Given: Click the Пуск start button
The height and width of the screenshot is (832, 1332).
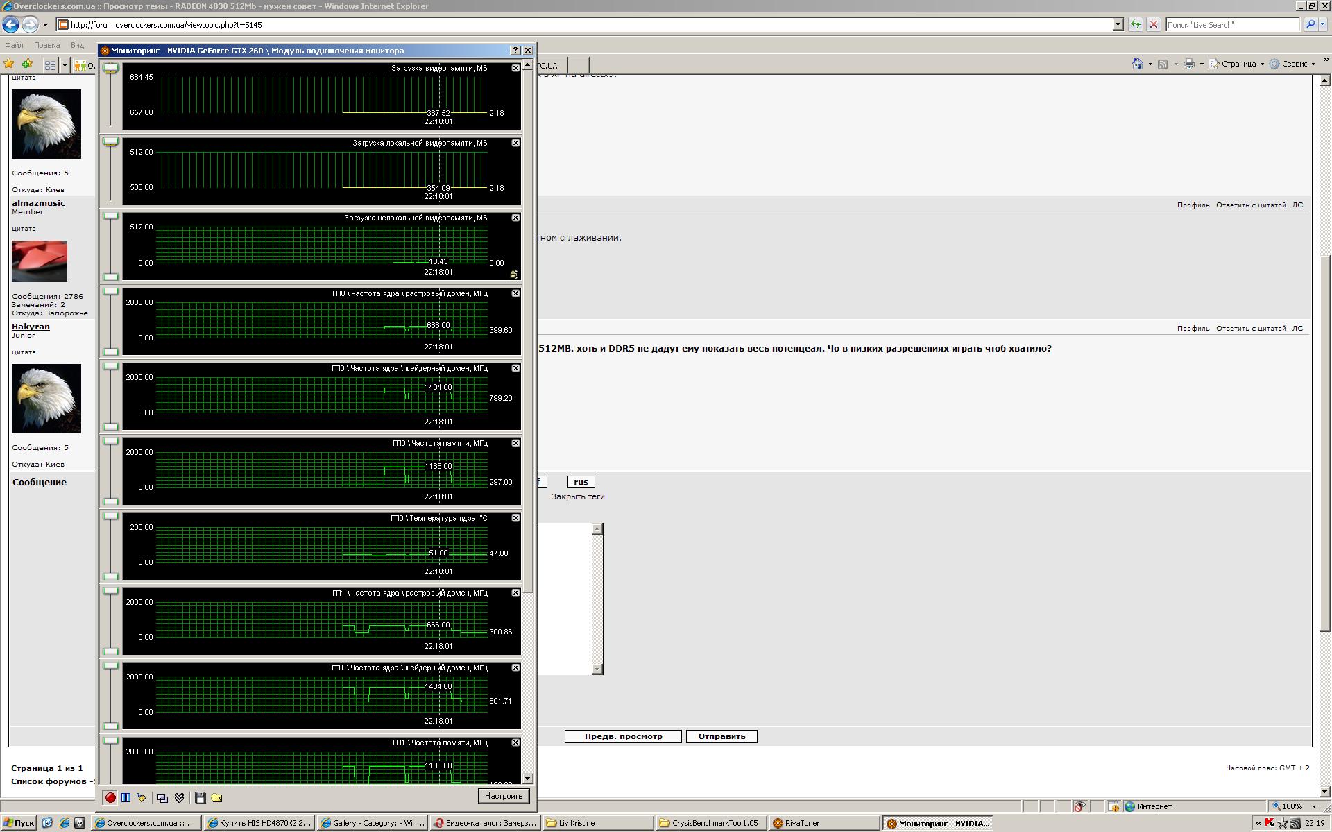Looking at the screenshot, I should click(x=19, y=823).
